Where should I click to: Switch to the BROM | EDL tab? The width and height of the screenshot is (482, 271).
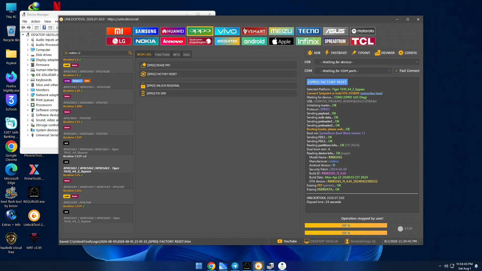click(144, 54)
